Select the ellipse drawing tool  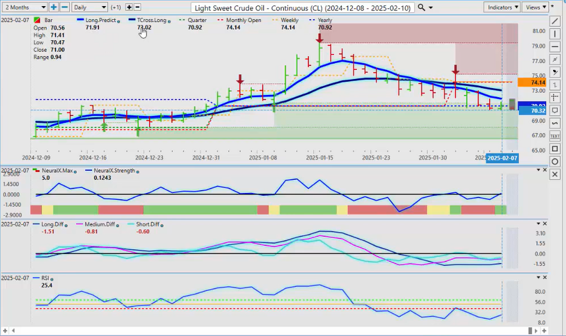point(555,162)
